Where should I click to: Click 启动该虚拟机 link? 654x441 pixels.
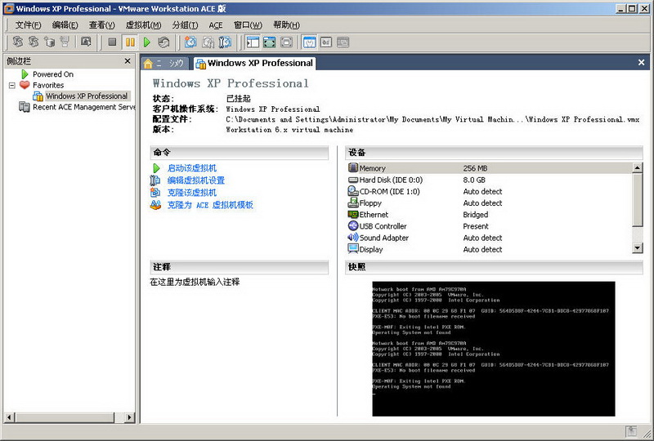[192, 168]
